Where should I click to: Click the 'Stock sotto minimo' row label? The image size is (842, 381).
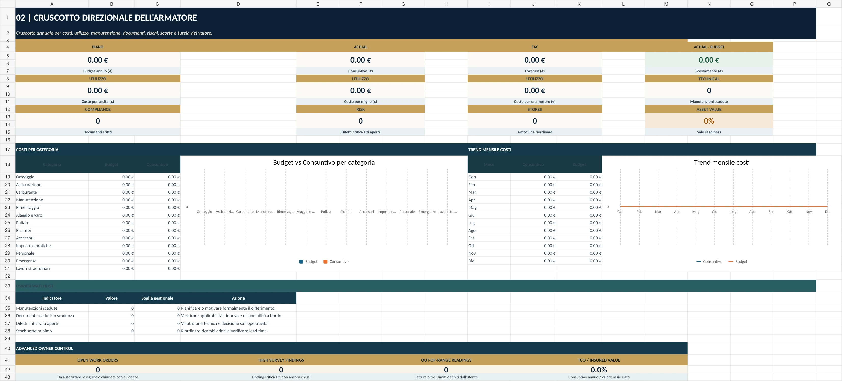click(52, 331)
